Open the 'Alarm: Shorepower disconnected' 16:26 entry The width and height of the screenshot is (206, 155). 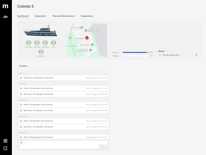(63, 137)
